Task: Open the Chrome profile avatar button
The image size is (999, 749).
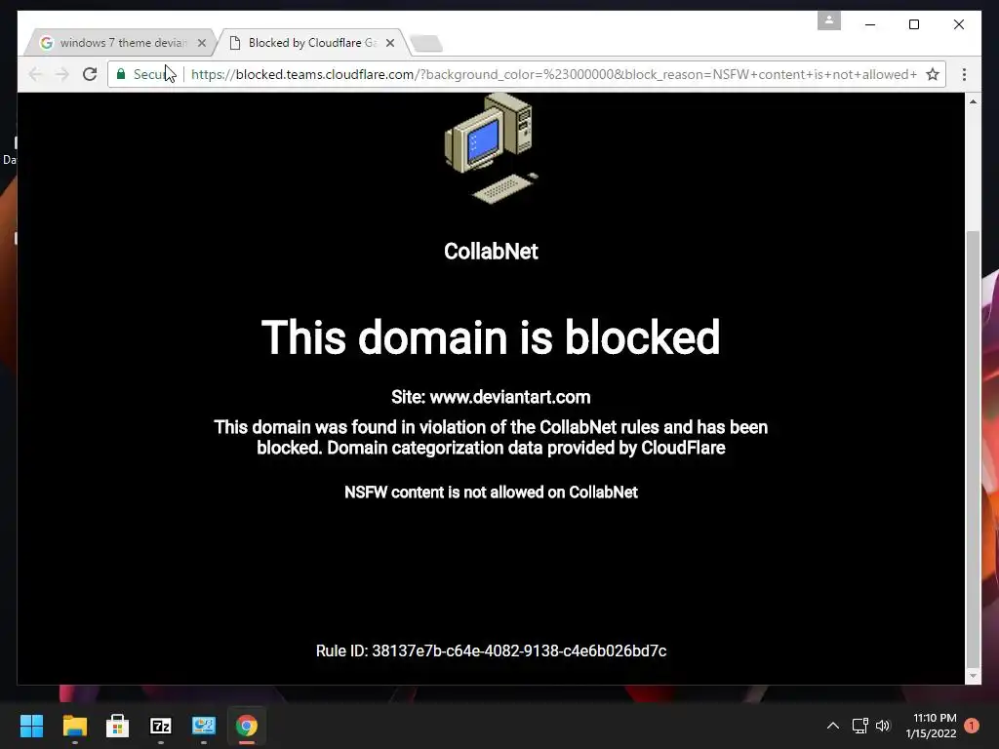Action: click(829, 20)
